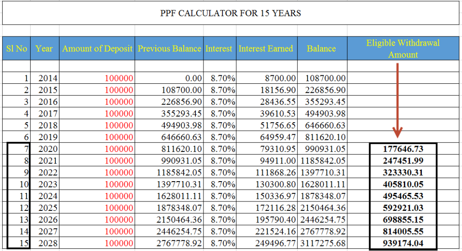Click the Previous Balance header cell
Screen dimensions: 462x251
[169, 49]
